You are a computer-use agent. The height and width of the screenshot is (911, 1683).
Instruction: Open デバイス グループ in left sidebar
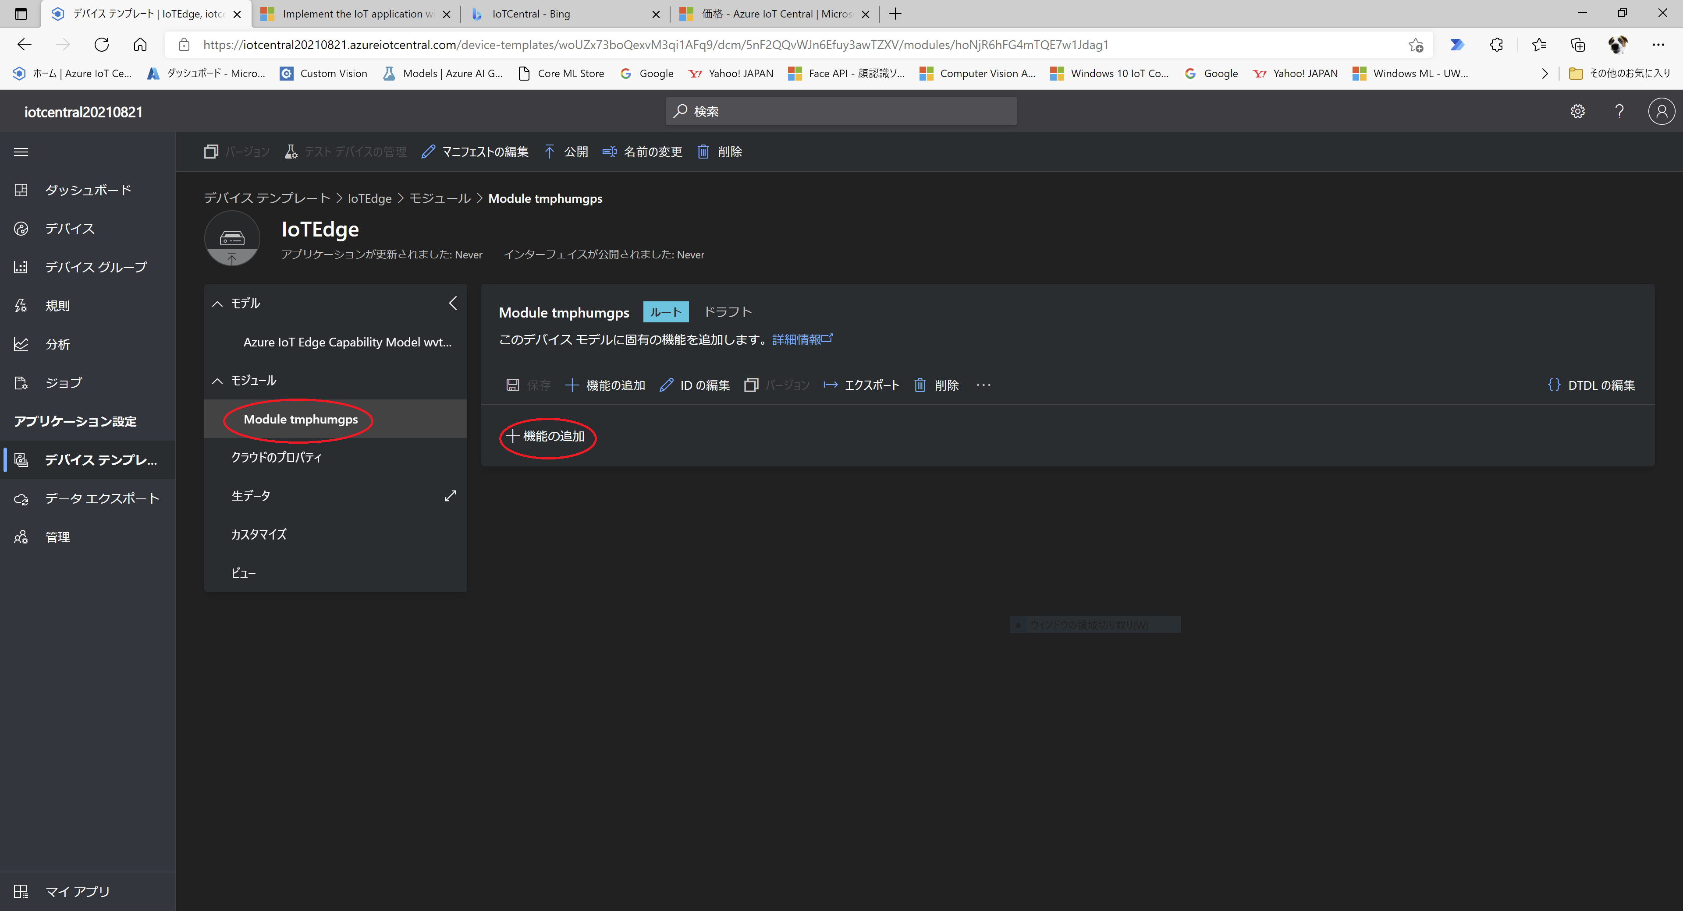click(x=96, y=267)
